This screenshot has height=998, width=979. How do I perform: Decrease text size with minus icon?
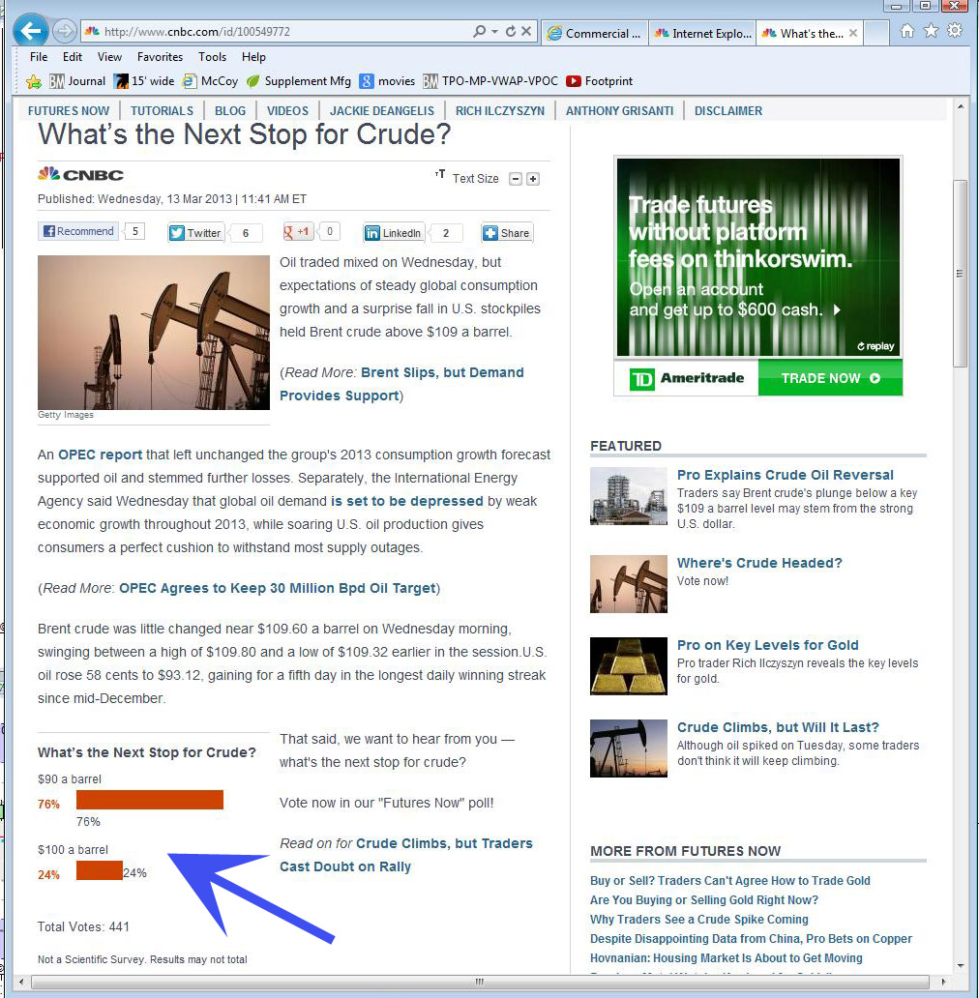516,179
